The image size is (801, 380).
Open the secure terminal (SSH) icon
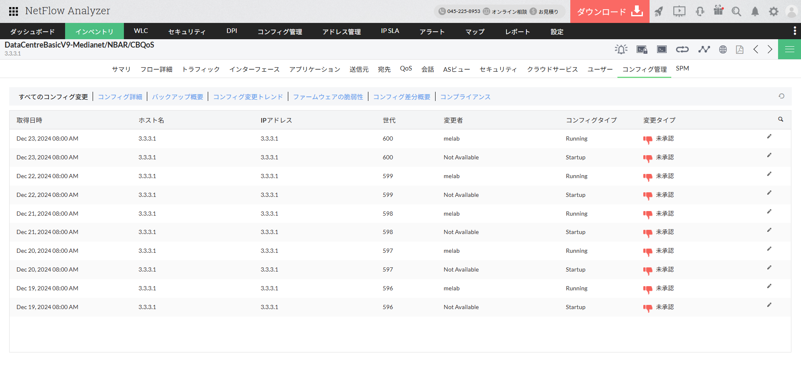642,49
